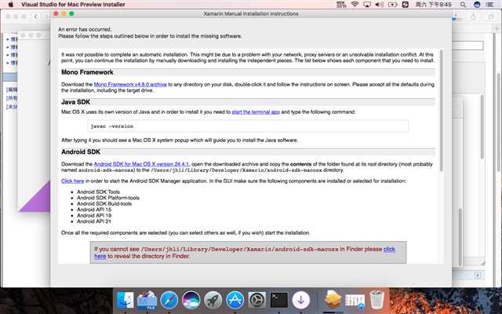502x314 pixels.
Task: Click the 'Android SDK' heading
Action: (x=81, y=152)
